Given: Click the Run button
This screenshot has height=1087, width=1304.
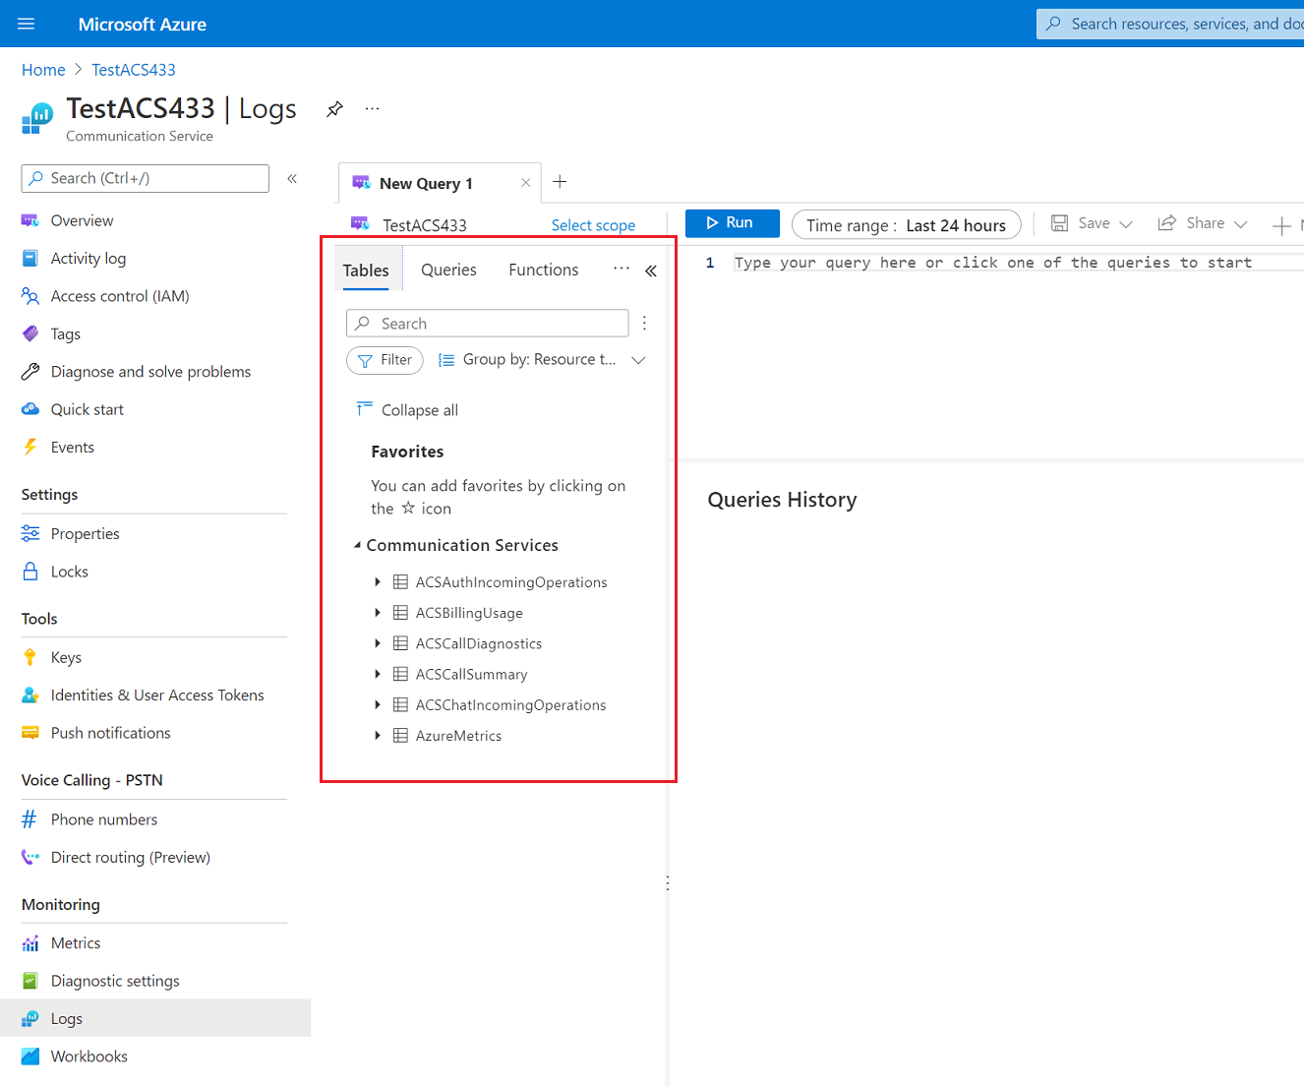Looking at the screenshot, I should point(732,223).
